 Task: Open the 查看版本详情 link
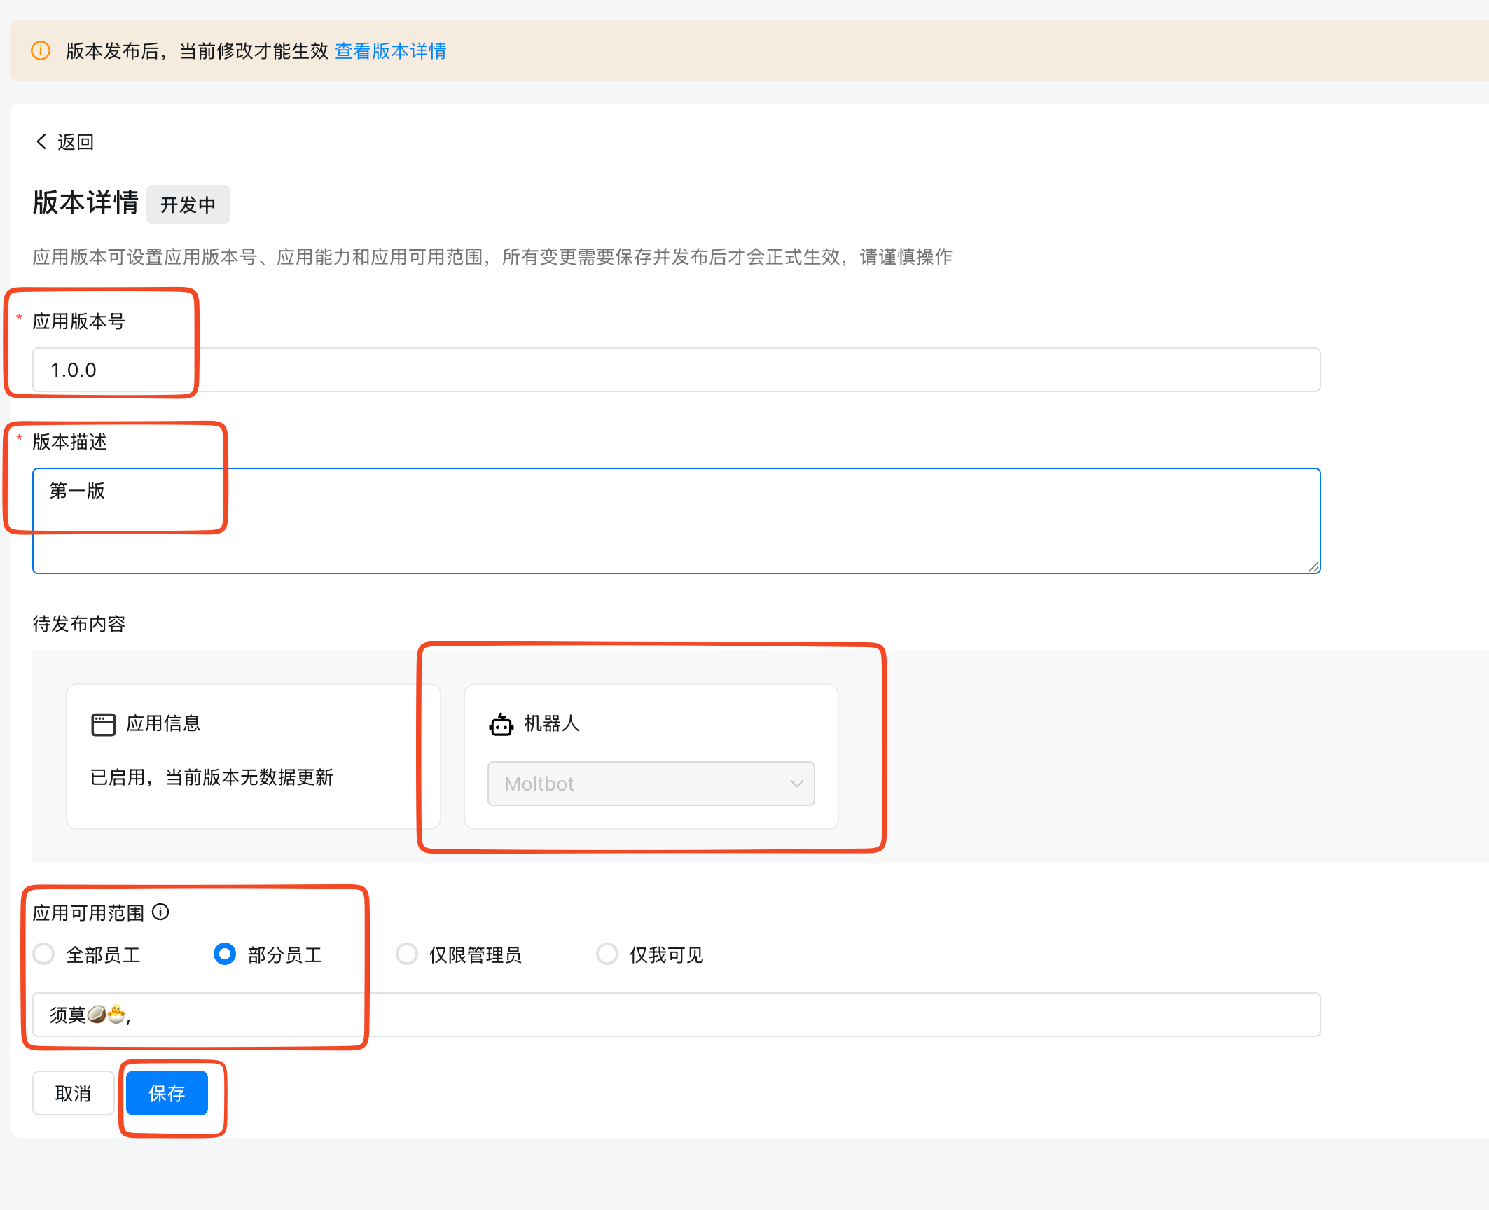coord(390,50)
